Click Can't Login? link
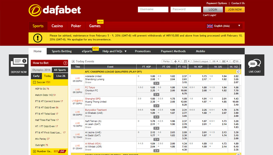Viewport: 273px width, 155px height. coord(210,15)
